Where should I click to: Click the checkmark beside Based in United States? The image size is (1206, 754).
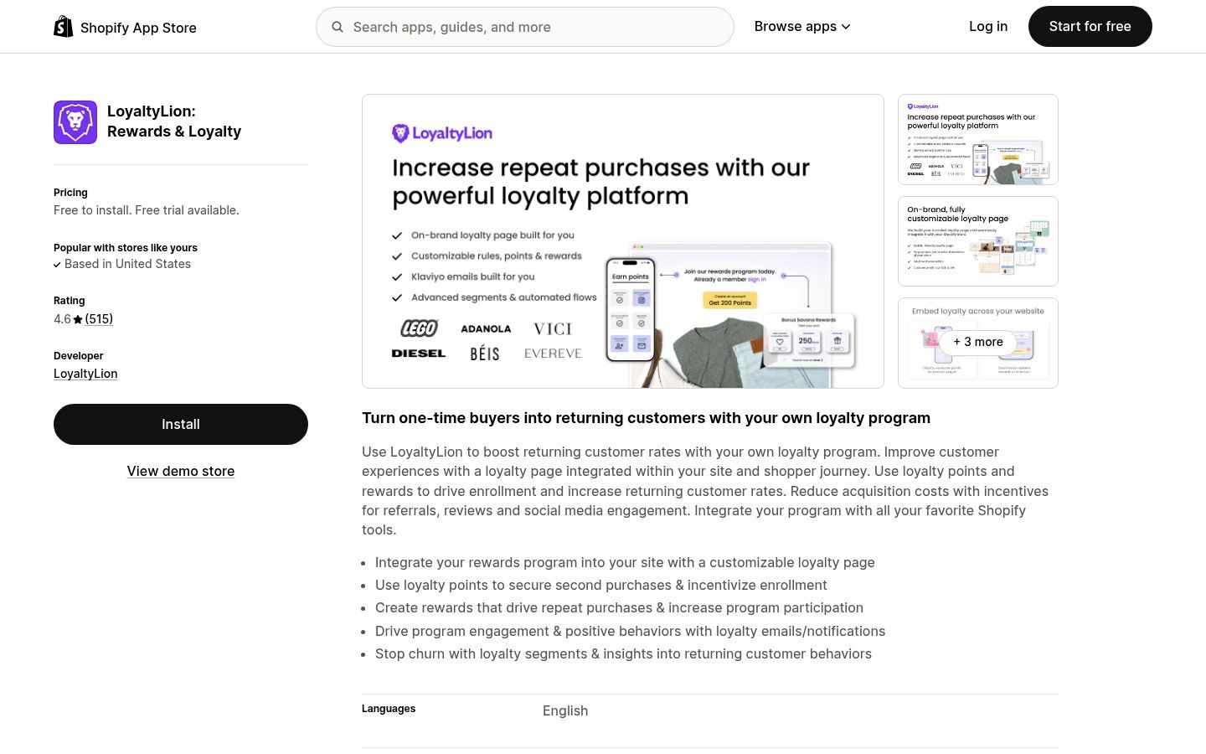click(x=57, y=265)
